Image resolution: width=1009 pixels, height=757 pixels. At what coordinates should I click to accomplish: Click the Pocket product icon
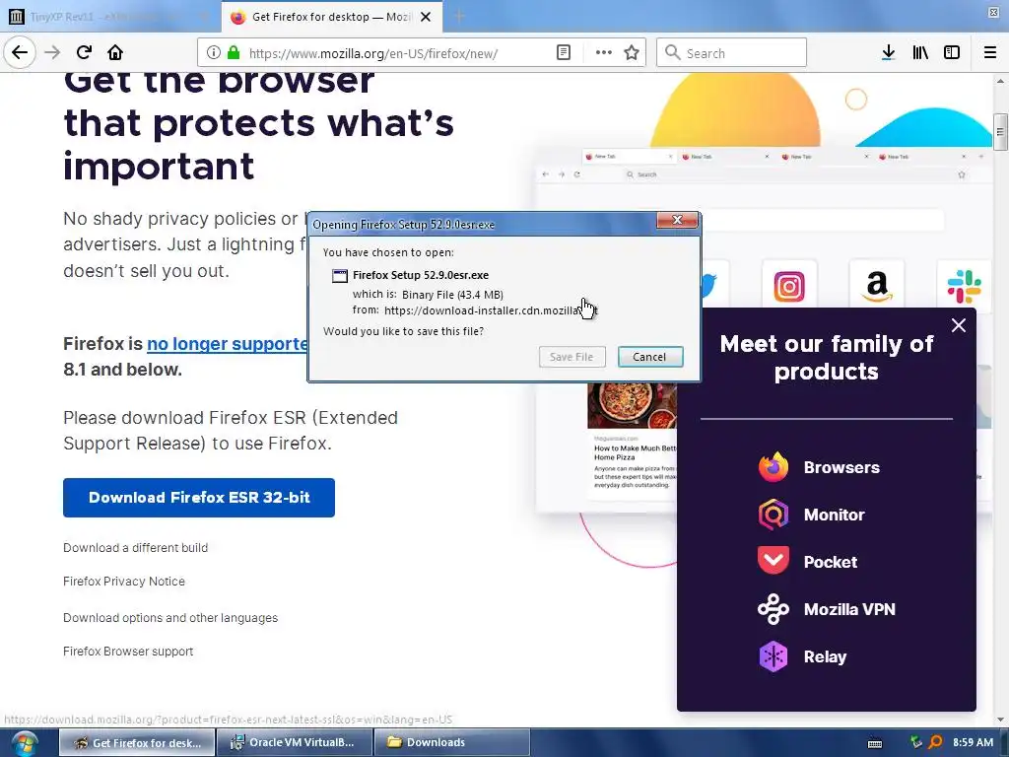pos(774,561)
